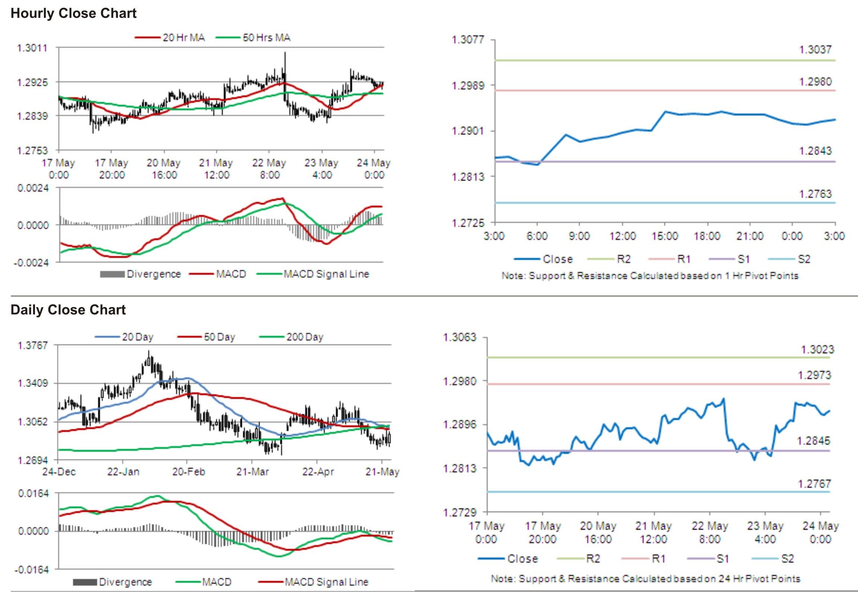Screen dimensions: 858x592
Task: Click the 1.3409 daily axis label
Action: click(x=33, y=383)
